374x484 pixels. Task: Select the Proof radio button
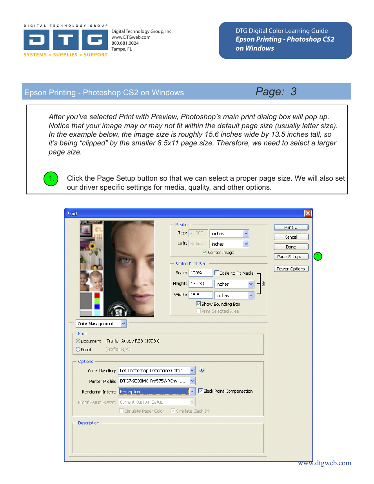(78, 349)
